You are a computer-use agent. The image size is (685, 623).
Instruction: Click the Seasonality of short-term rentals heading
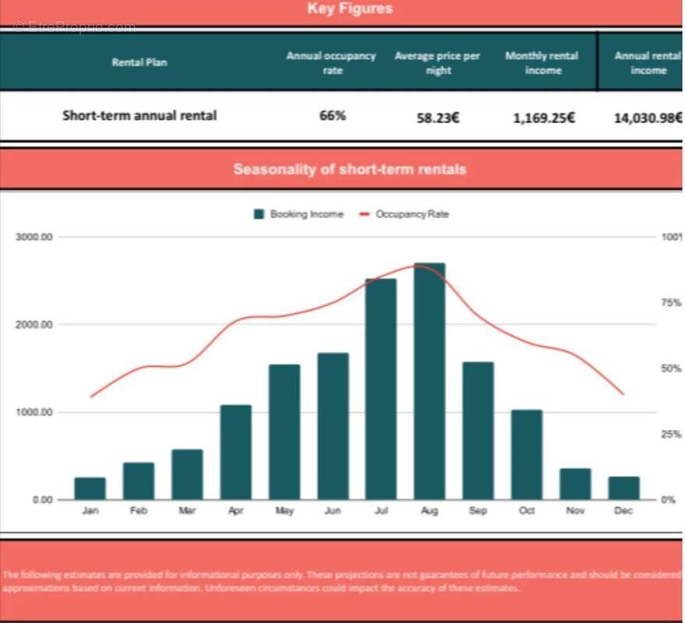350,169
